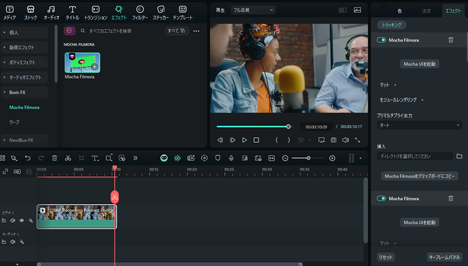
Task: Click the リセット button
Action: (x=385, y=257)
